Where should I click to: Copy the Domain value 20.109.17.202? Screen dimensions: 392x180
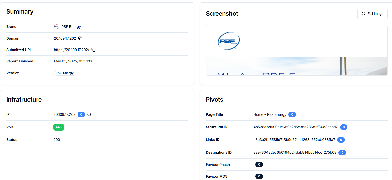80,38
